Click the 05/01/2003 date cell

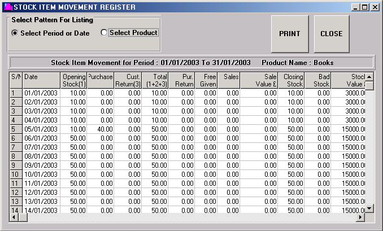click(x=41, y=129)
